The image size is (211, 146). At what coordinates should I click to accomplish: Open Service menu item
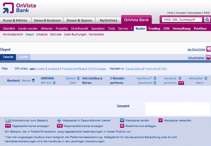pos(123,29)
